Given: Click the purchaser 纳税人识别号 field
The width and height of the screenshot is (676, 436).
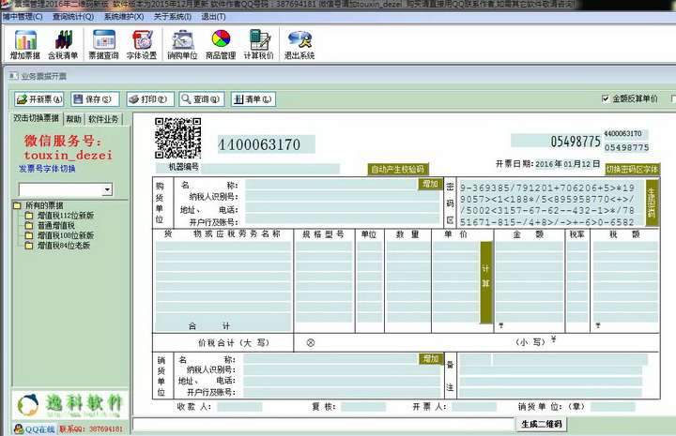Looking at the screenshot, I should (x=343, y=196).
